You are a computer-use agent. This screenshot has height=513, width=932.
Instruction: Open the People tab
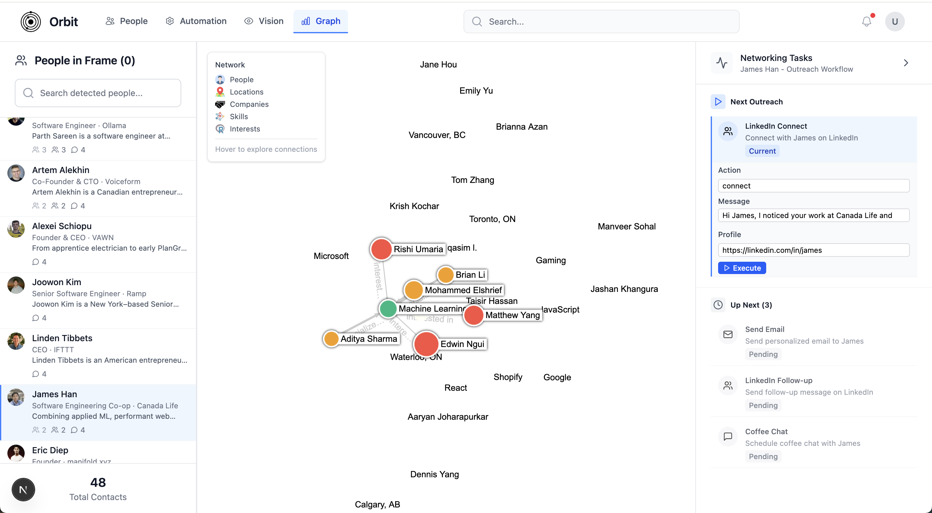point(127,21)
